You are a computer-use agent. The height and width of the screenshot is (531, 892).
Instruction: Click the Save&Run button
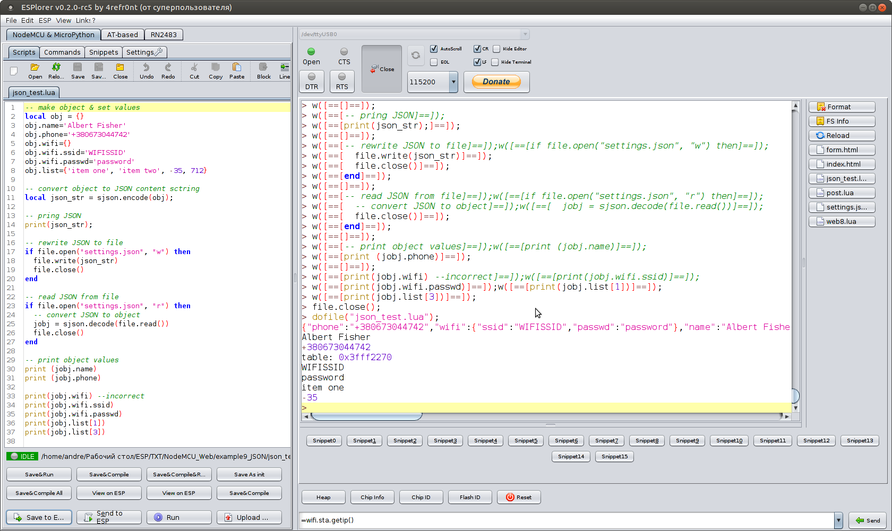point(39,474)
